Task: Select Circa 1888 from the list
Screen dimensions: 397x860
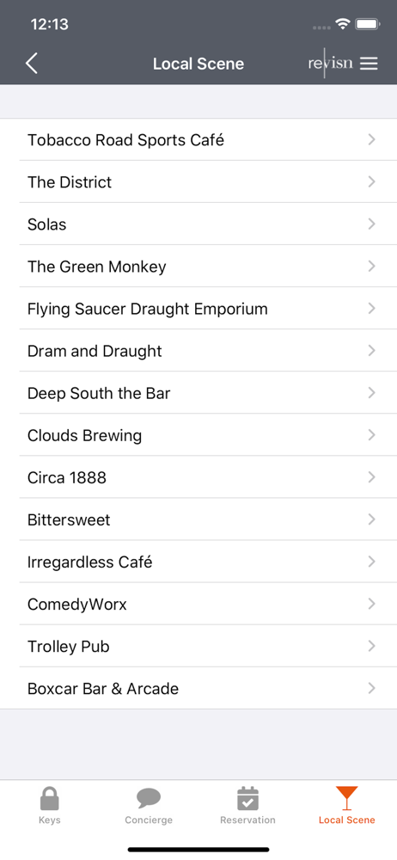Action: pos(198,477)
